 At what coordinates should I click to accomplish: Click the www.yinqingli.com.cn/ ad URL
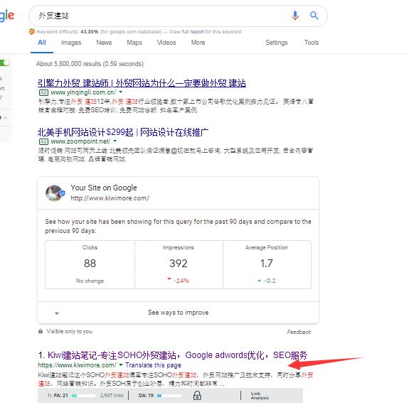point(83,92)
